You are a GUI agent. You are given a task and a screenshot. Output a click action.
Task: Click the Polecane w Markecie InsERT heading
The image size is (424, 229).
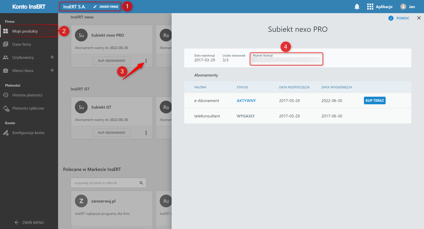pyautogui.click(x=92, y=169)
